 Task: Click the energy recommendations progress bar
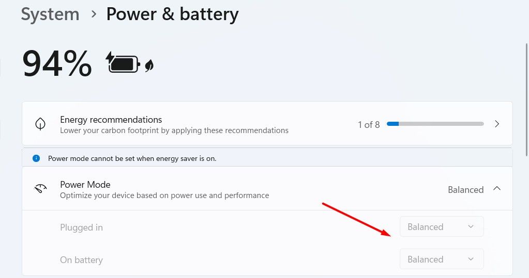pyautogui.click(x=435, y=124)
